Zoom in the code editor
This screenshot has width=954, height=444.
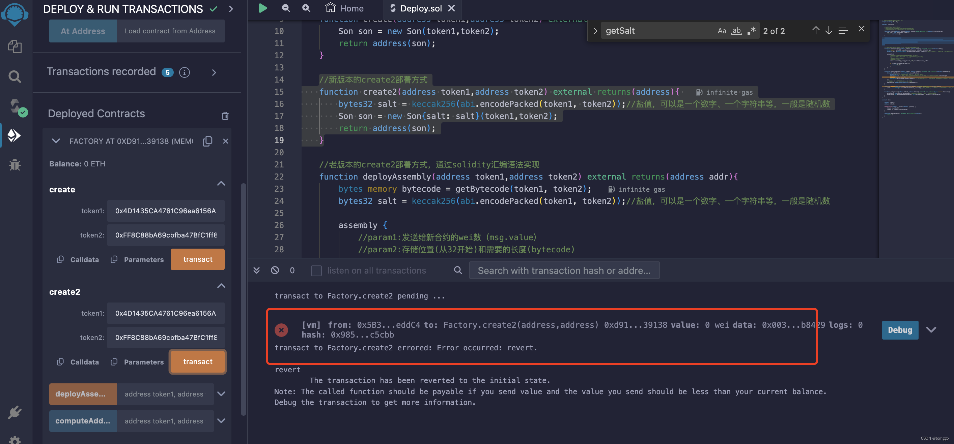coord(306,8)
